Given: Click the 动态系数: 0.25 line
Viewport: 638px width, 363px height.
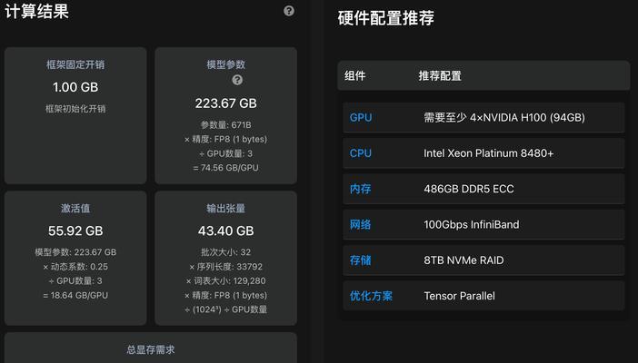Looking at the screenshot, I should pos(75,267).
